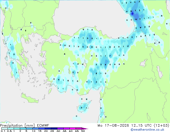The image size is (170, 132).
Task: Click the 15 legend scale label
Action: tap(40, 131)
